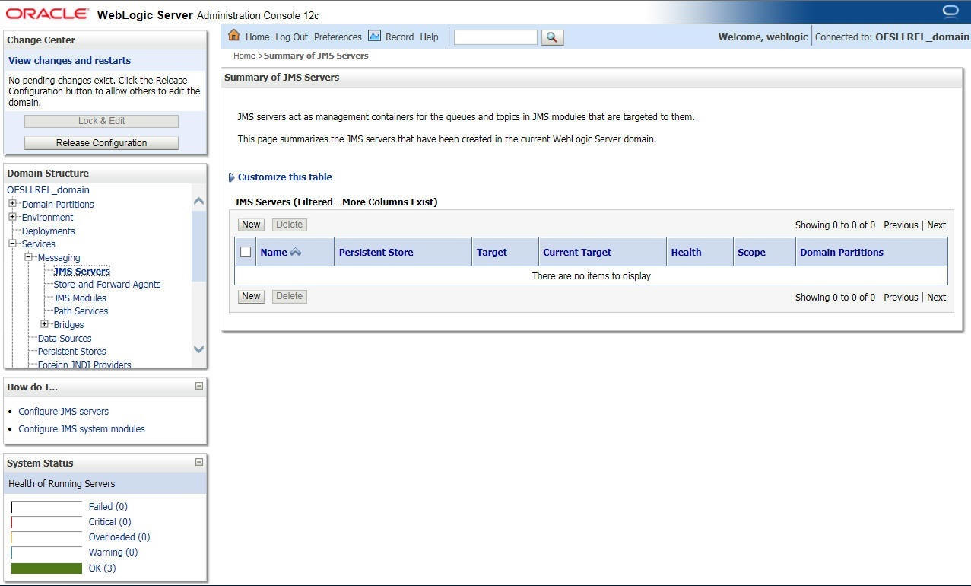Click the Release Configuration button
The image size is (971, 586).
tap(101, 143)
